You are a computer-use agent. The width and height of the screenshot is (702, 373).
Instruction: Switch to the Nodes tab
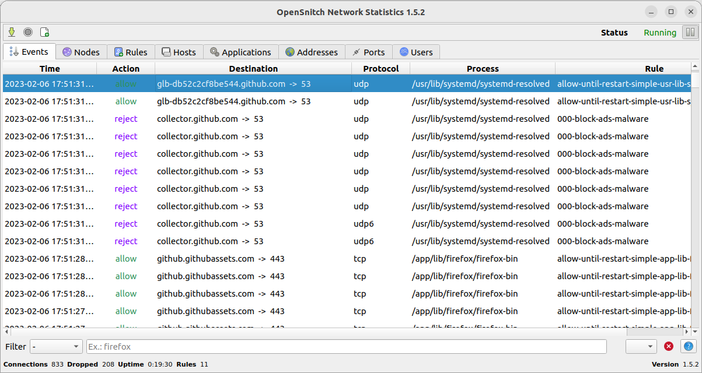[x=82, y=52]
